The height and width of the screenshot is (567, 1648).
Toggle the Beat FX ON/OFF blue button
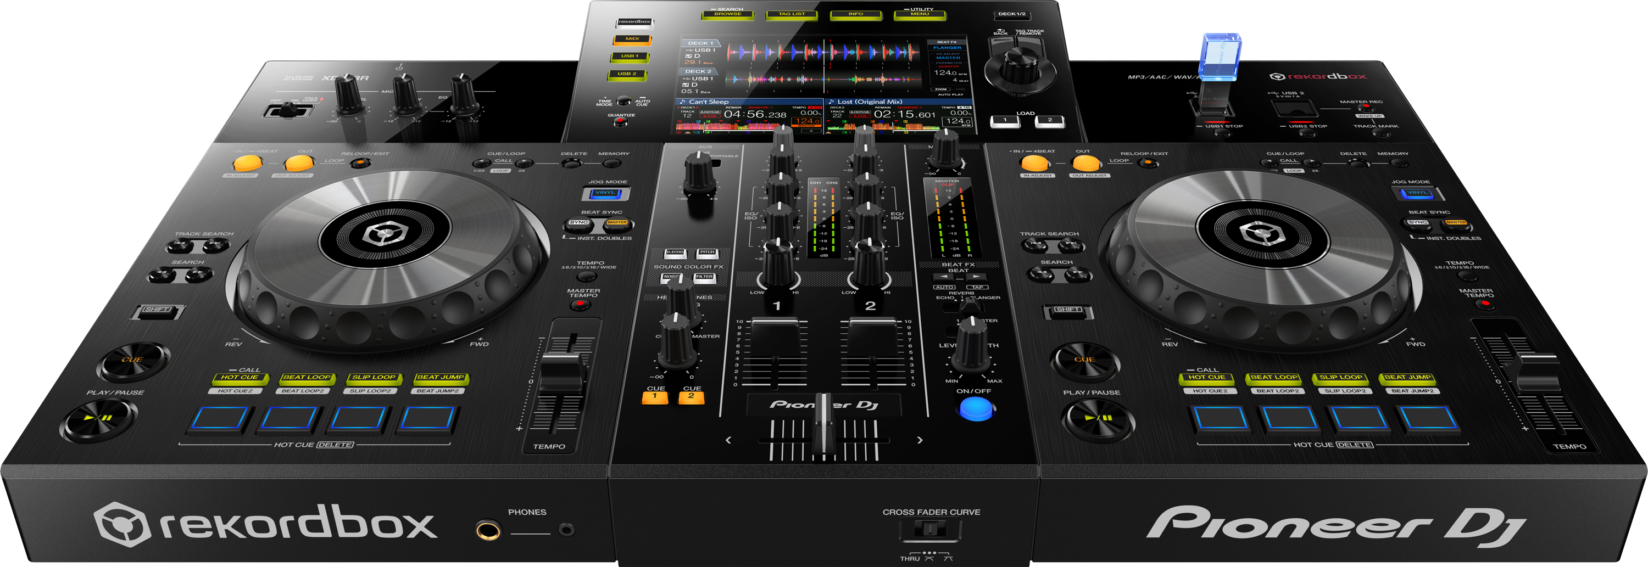click(x=976, y=408)
